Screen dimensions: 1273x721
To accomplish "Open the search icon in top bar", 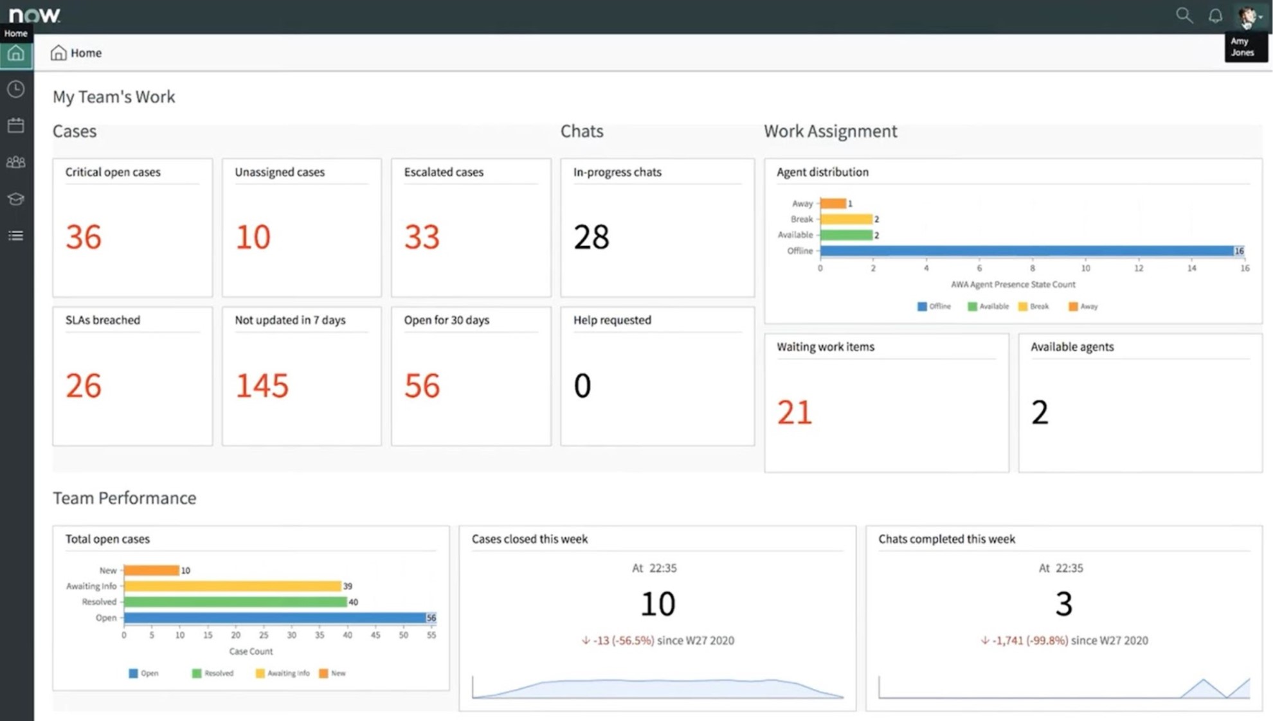I will [x=1184, y=15].
